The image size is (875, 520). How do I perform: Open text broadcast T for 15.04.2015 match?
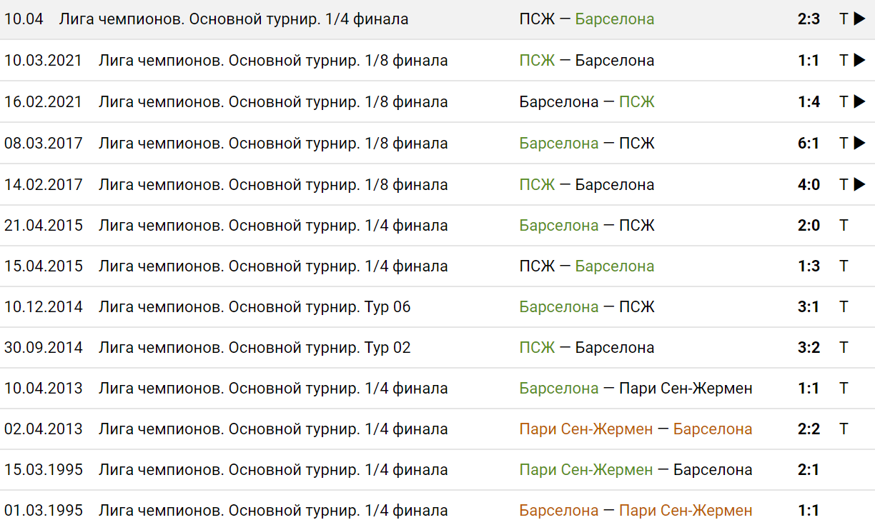click(844, 266)
